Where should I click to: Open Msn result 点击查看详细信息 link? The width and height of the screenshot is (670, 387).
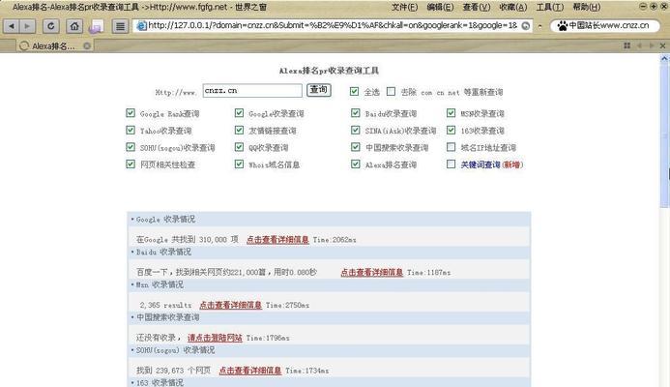[231, 306]
